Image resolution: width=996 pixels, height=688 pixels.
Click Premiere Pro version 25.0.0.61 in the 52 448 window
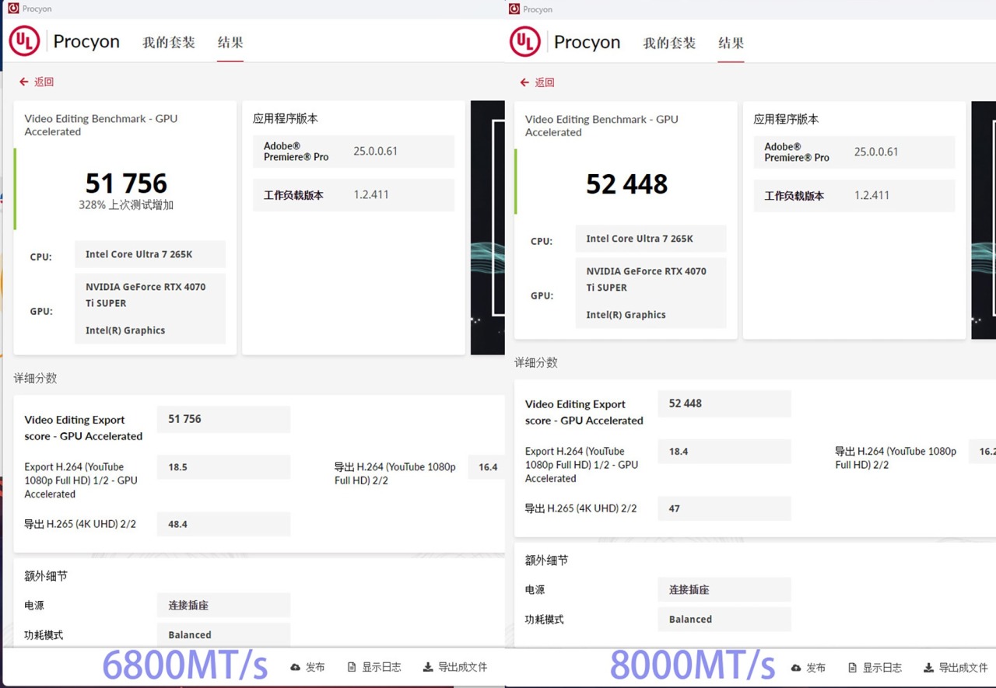876,152
